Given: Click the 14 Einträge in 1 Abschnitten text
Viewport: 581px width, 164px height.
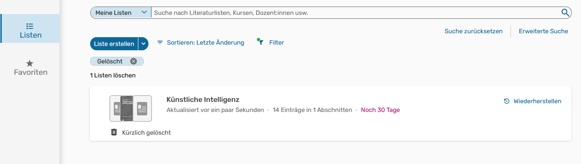Looking at the screenshot, I should click(312, 110).
